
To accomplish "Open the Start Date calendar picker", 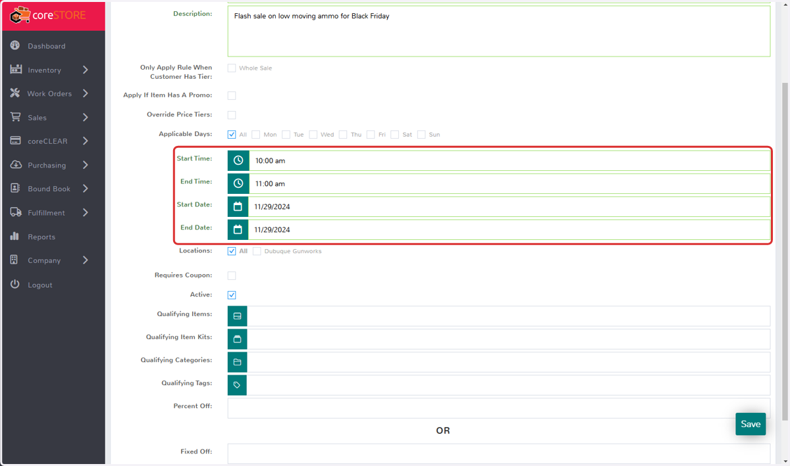I will 238,206.
